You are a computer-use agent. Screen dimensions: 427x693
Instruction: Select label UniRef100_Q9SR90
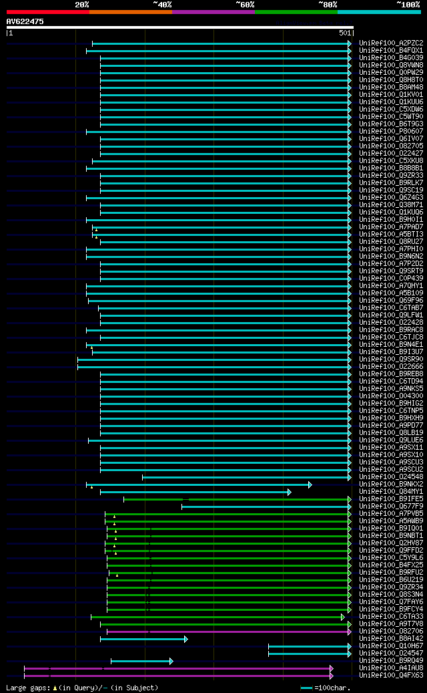click(391, 360)
